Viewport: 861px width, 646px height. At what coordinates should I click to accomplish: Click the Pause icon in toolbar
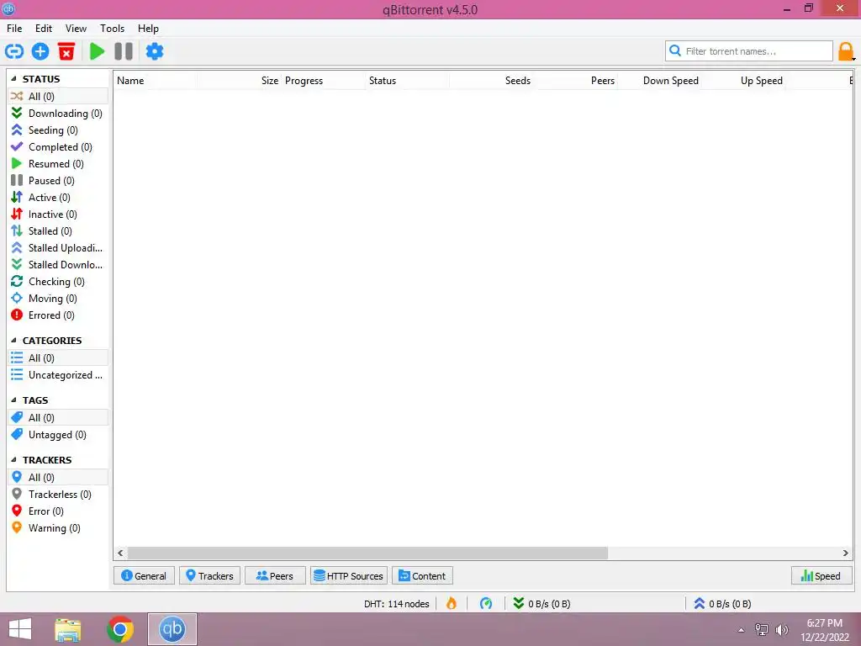coord(124,51)
